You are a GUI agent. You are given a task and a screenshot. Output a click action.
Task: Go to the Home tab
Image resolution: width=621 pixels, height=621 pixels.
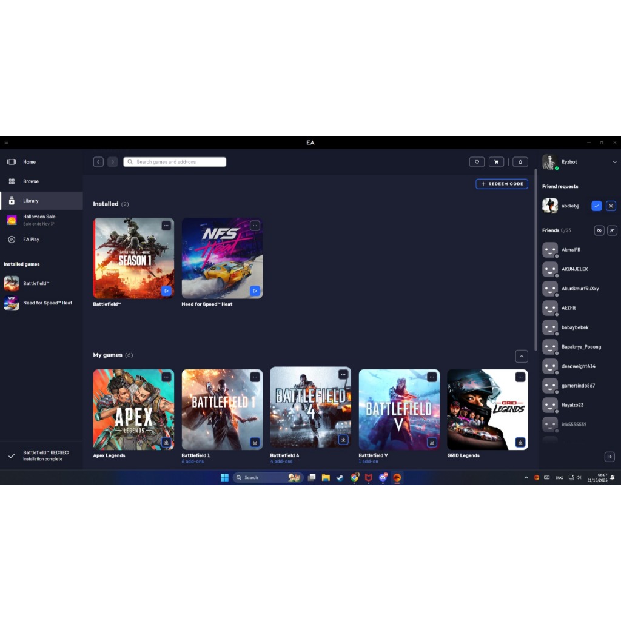[x=29, y=162]
